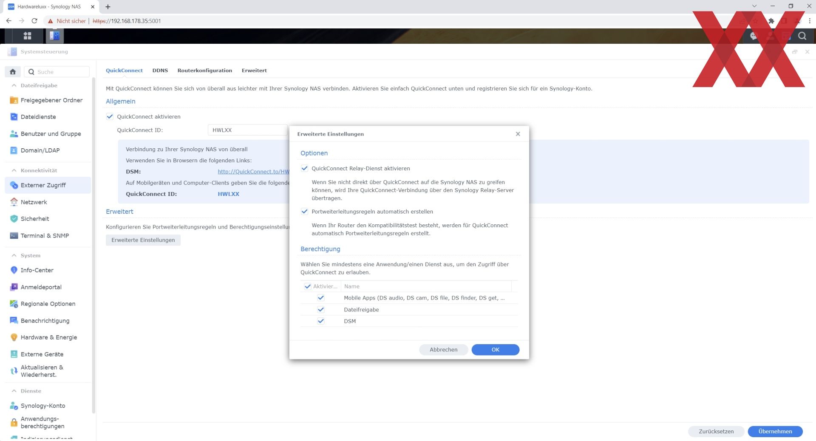The image size is (816, 441).
Task: Select the Hardwareluxx - Synology NAS browser tab
Action: click(51, 6)
